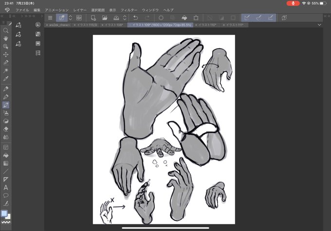Open the hamburger menu in command bar
This screenshot has width=331, height=231.
coord(50,18)
